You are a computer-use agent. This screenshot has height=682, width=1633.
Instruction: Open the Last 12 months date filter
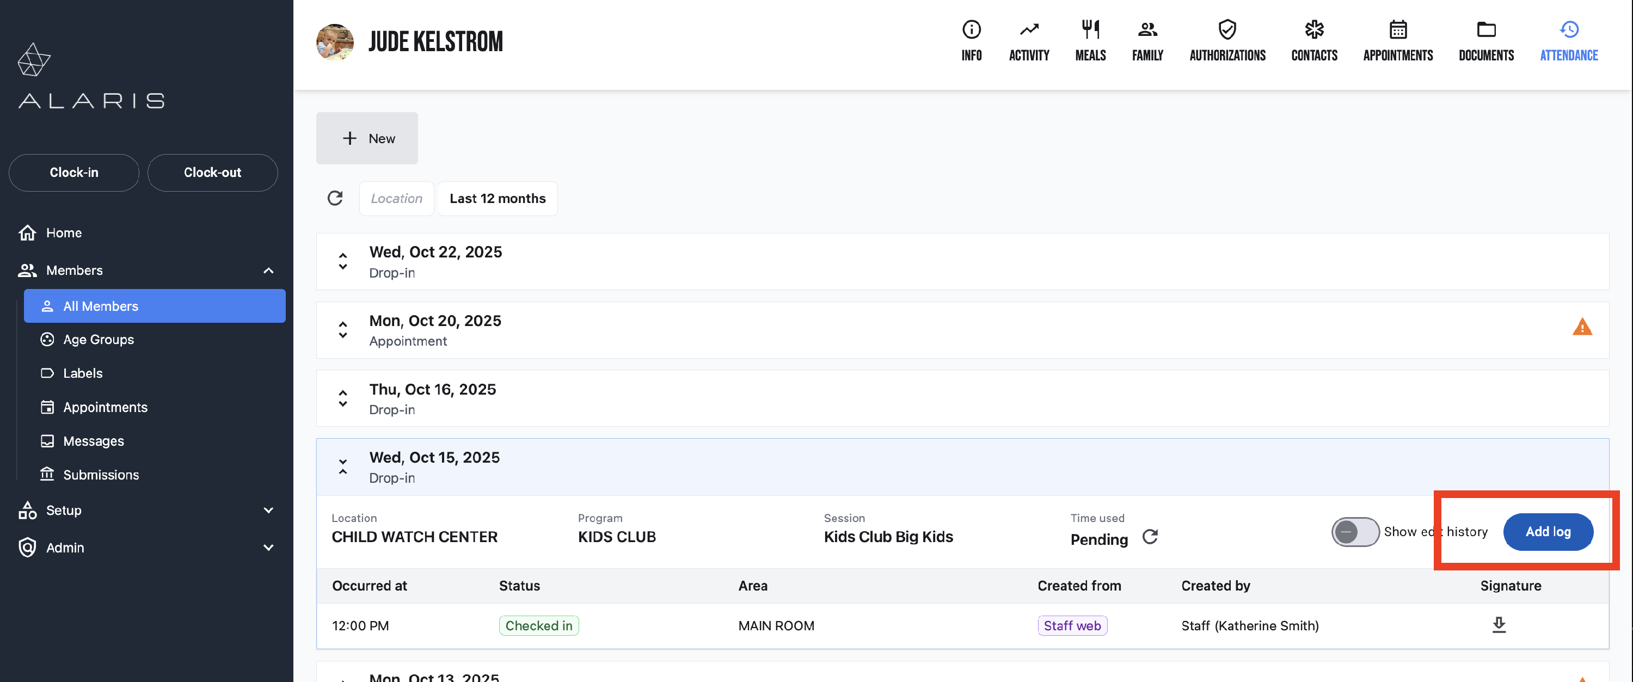(497, 198)
